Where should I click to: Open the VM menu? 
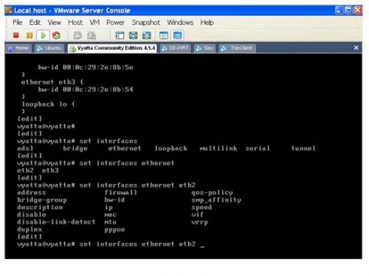[x=94, y=22]
